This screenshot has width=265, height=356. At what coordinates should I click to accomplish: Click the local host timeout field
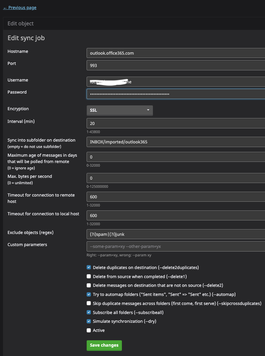pyautogui.click(x=175, y=216)
